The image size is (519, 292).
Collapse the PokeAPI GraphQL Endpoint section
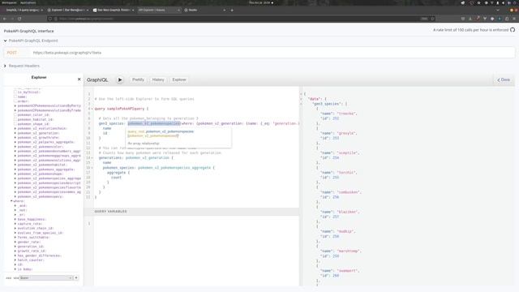6,41
